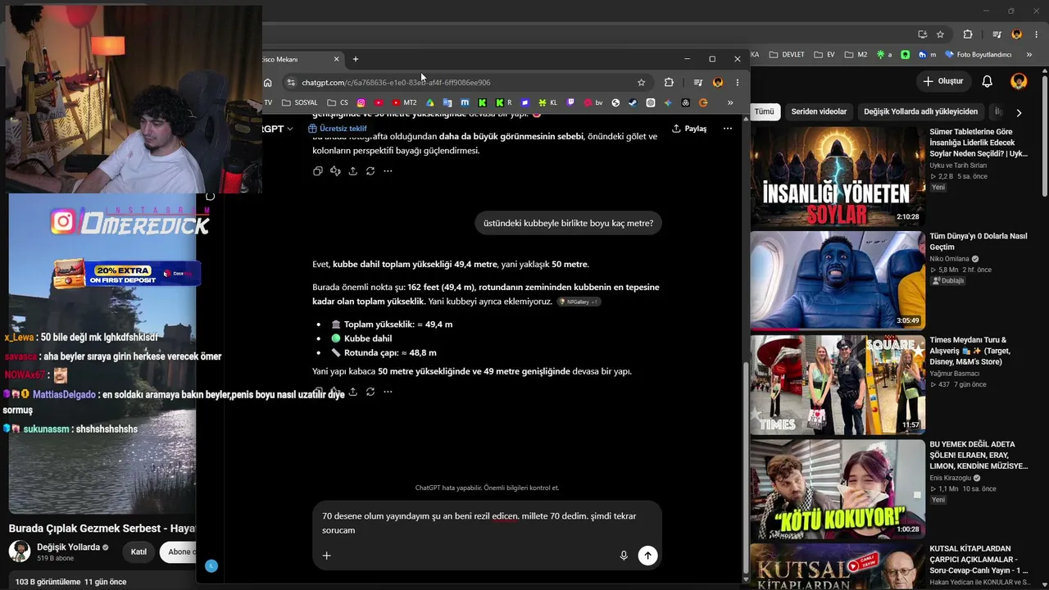Show hidden bookmarks in the YouTube window
Viewport: 1049px width, 590px height.
[x=1029, y=55]
